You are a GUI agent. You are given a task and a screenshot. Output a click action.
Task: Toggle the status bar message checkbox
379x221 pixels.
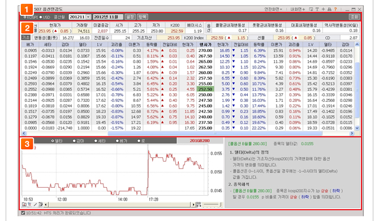pos(23,213)
